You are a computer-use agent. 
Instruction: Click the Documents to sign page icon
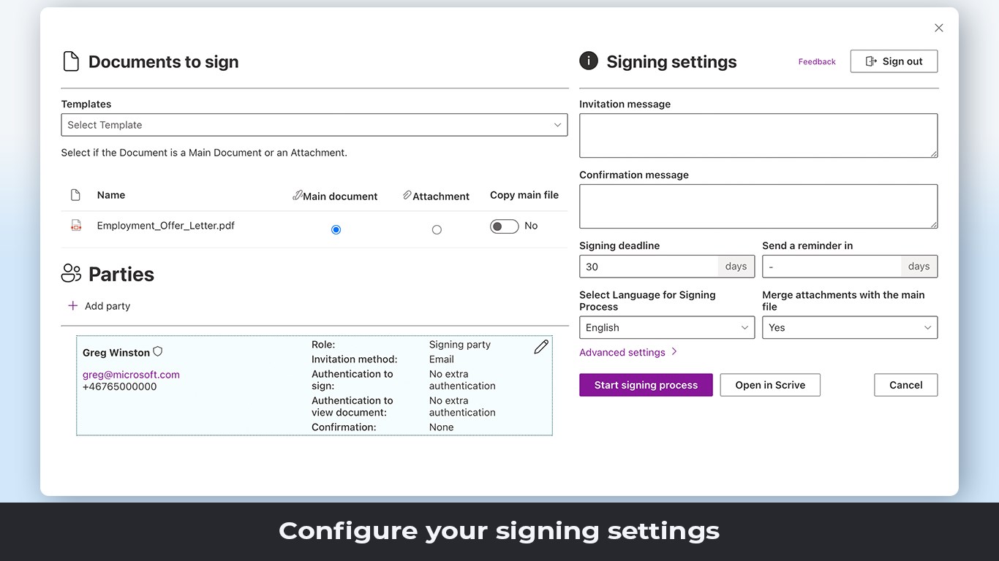pyautogui.click(x=71, y=61)
